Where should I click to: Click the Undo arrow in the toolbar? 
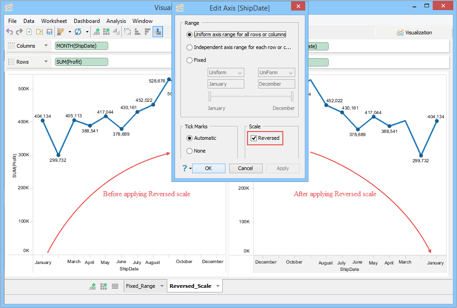pos(9,32)
